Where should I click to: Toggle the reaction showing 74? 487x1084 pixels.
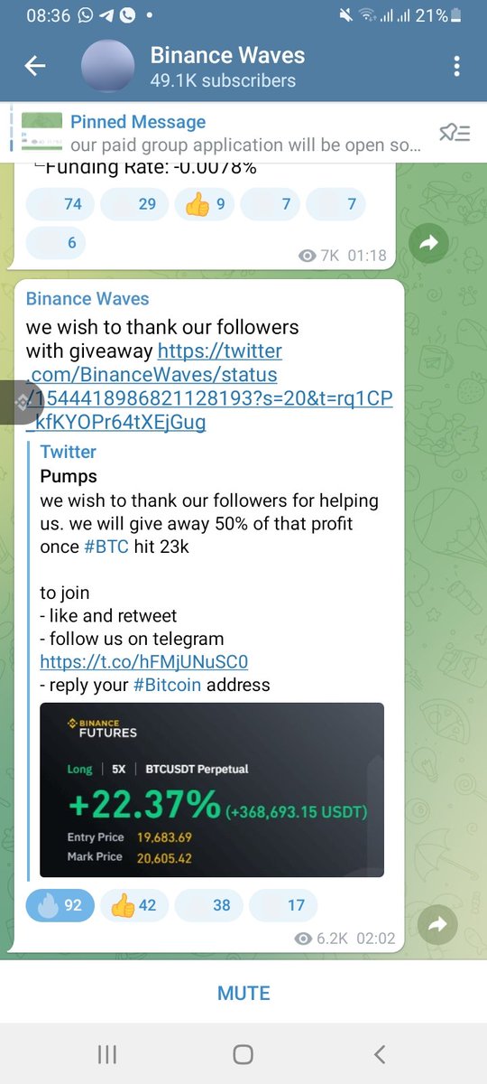60,204
